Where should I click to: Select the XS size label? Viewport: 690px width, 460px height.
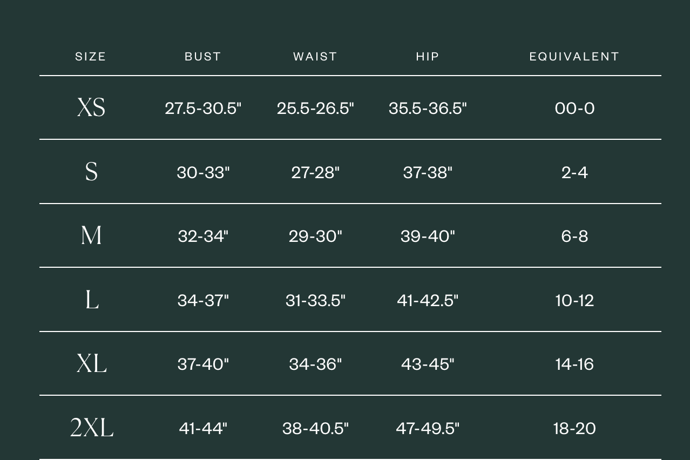[91, 107]
